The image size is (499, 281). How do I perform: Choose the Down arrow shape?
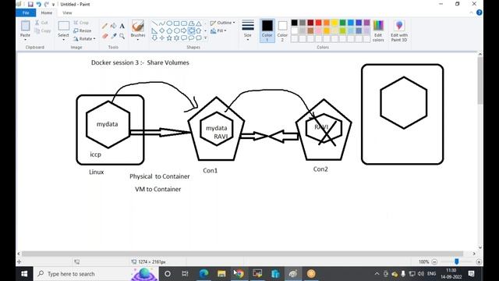coord(154,38)
